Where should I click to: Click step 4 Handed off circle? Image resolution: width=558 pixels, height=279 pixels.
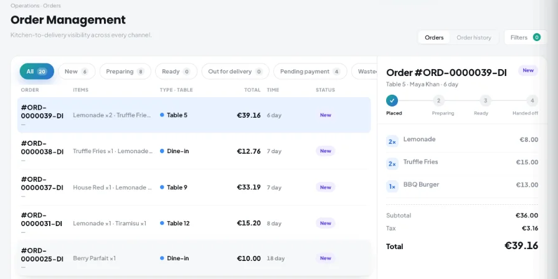click(532, 101)
